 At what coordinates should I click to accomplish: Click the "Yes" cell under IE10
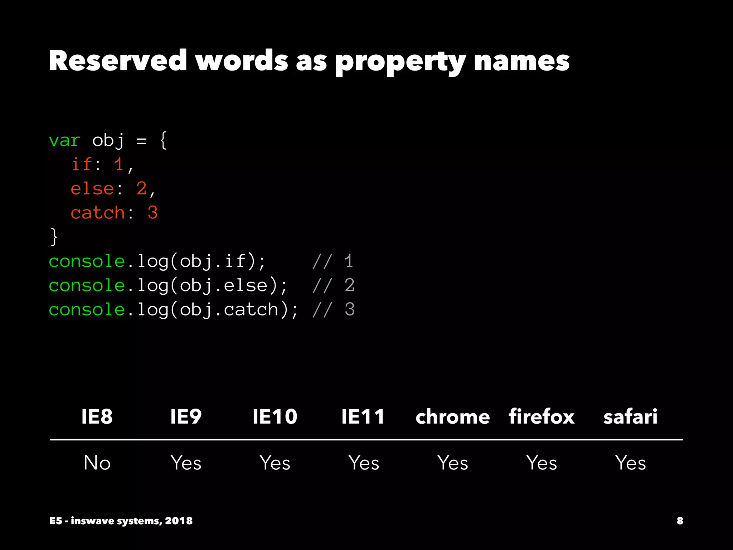(275, 462)
